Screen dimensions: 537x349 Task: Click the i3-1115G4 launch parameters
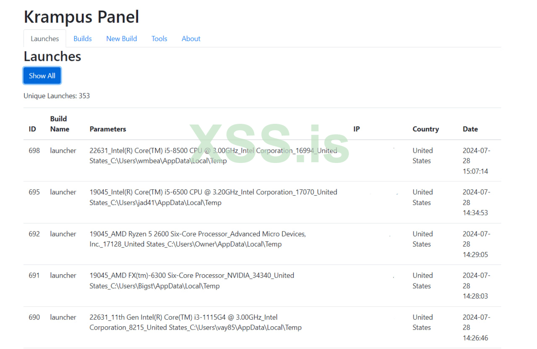click(x=195, y=322)
